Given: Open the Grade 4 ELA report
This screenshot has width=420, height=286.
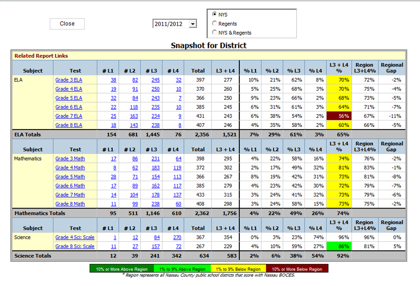Looking at the screenshot, I should point(69,89).
